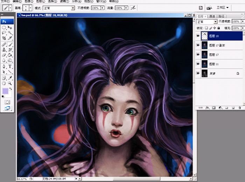Screen dimensions: 245x182
Task: Open the workspace 工作区 dropdown
Action: tap(223, 7)
